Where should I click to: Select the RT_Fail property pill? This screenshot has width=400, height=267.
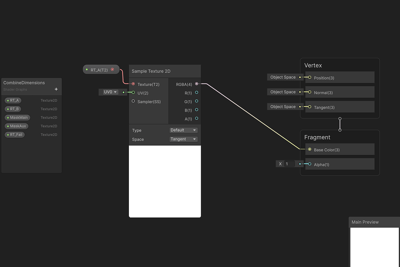click(14, 134)
